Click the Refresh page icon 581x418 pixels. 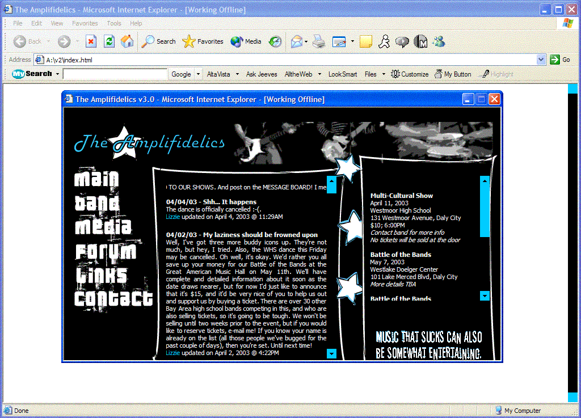point(109,41)
